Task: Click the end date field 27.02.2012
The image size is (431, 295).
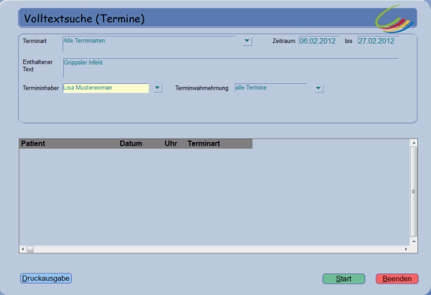Action: [x=379, y=41]
